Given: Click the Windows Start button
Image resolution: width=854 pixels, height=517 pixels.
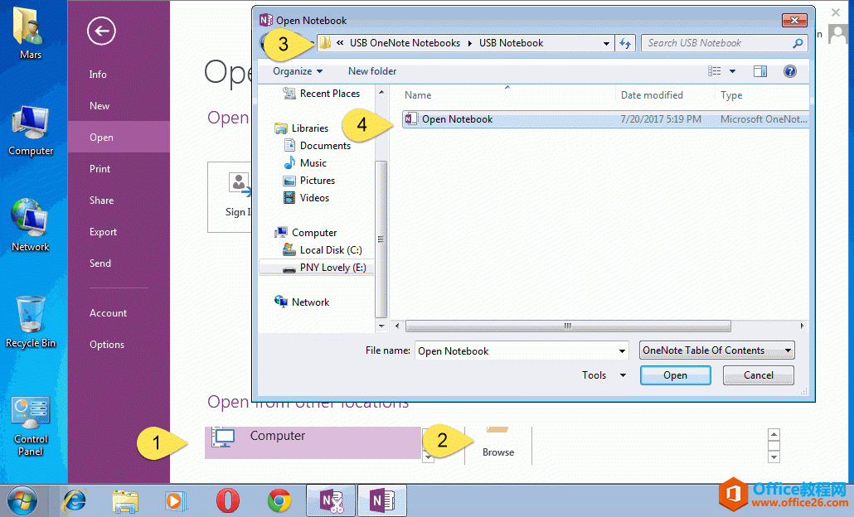Looking at the screenshot, I should [22, 500].
